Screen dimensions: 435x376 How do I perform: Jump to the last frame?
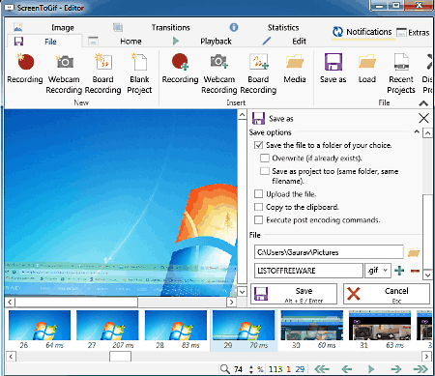click(420, 369)
